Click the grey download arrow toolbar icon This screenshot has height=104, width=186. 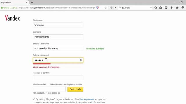click(x=111, y=8)
